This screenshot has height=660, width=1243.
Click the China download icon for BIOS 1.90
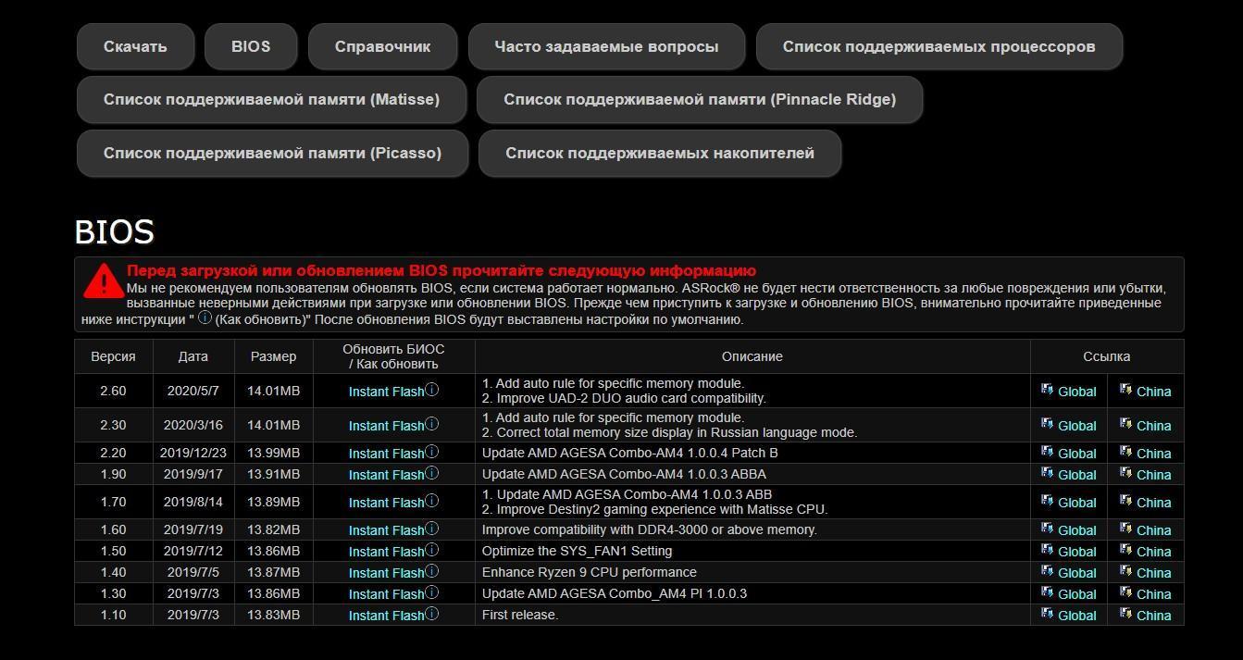[1125, 473]
